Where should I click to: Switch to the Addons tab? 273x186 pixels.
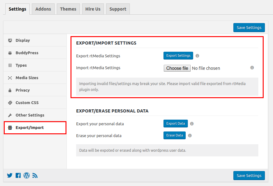(43, 9)
